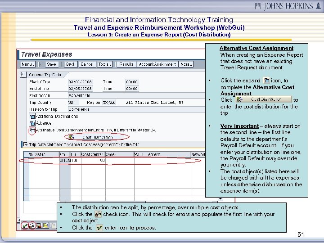Select the first row selector in distribution table
324x243 pixels.
pyautogui.click(x=26, y=161)
